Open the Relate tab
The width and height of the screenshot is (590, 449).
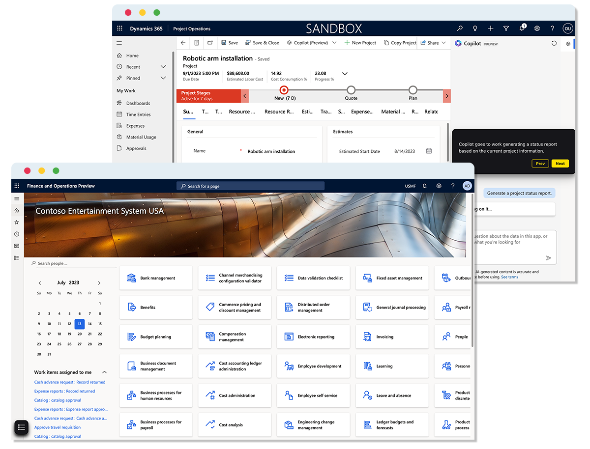point(431,112)
